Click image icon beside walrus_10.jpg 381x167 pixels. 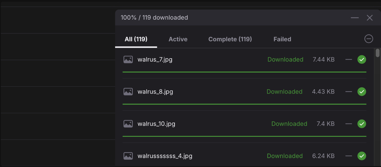128,124
